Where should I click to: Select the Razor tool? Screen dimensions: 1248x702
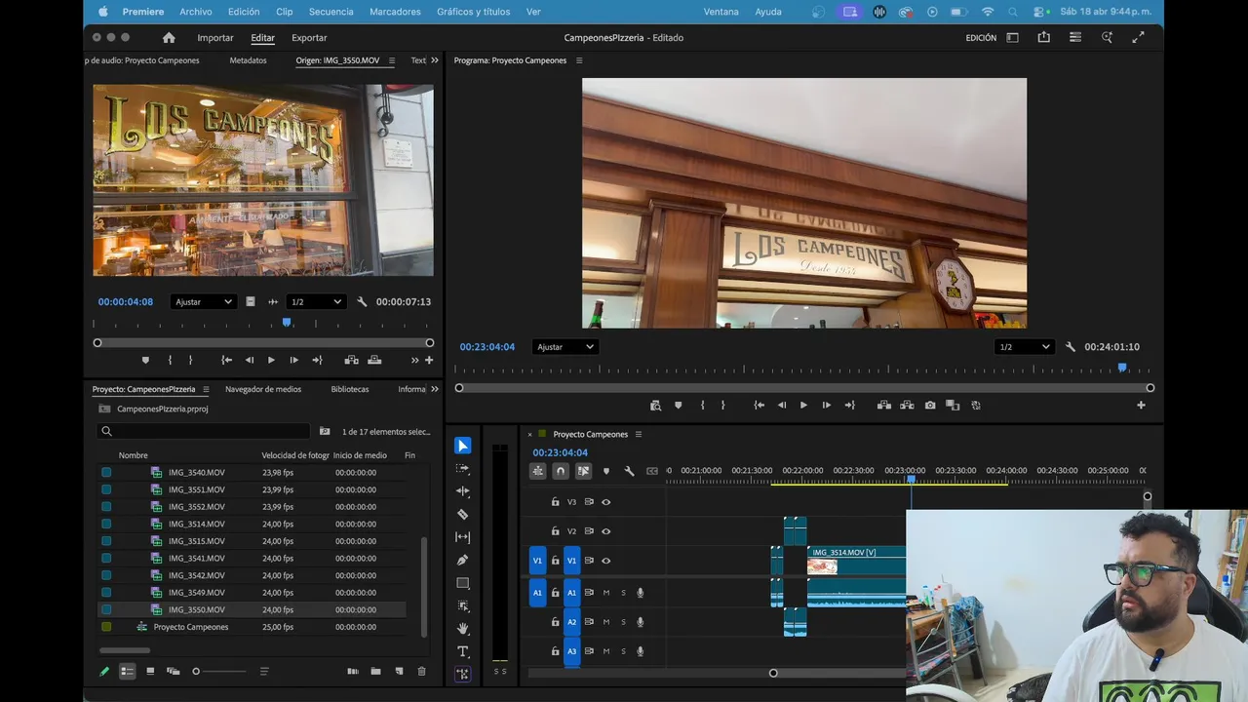pos(463,514)
